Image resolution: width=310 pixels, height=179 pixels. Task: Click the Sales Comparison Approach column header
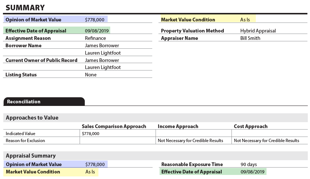[x=114, y=126]
